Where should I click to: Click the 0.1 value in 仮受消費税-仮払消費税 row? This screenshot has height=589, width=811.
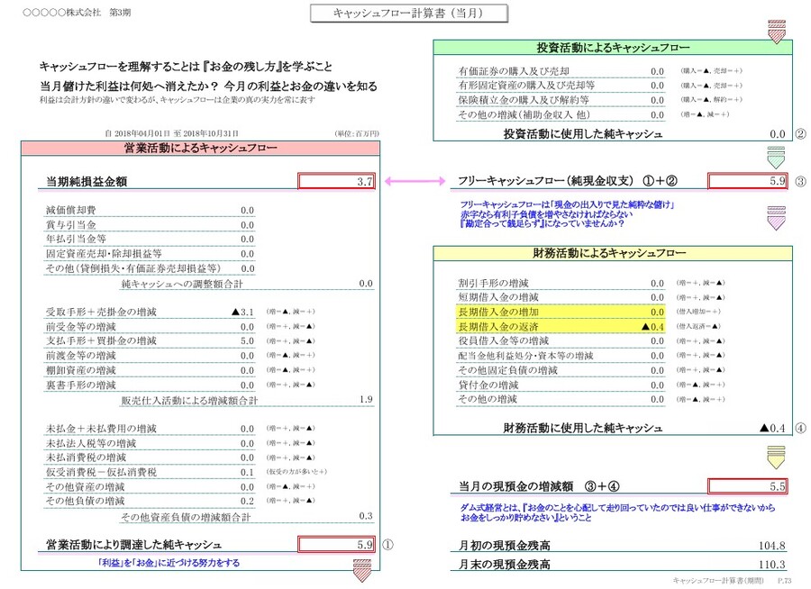[x=247, y=473]
